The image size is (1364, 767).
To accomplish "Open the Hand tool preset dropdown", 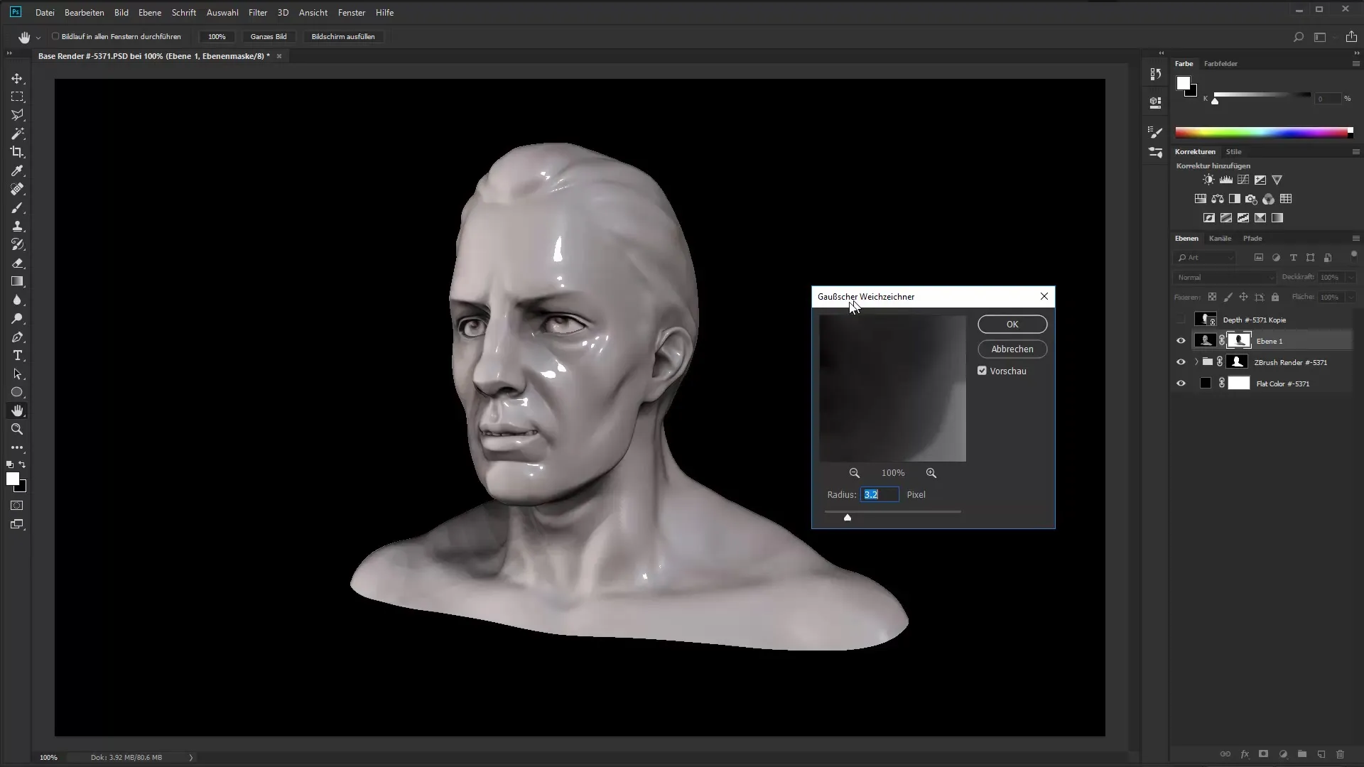I will click(x=38, y=38).
